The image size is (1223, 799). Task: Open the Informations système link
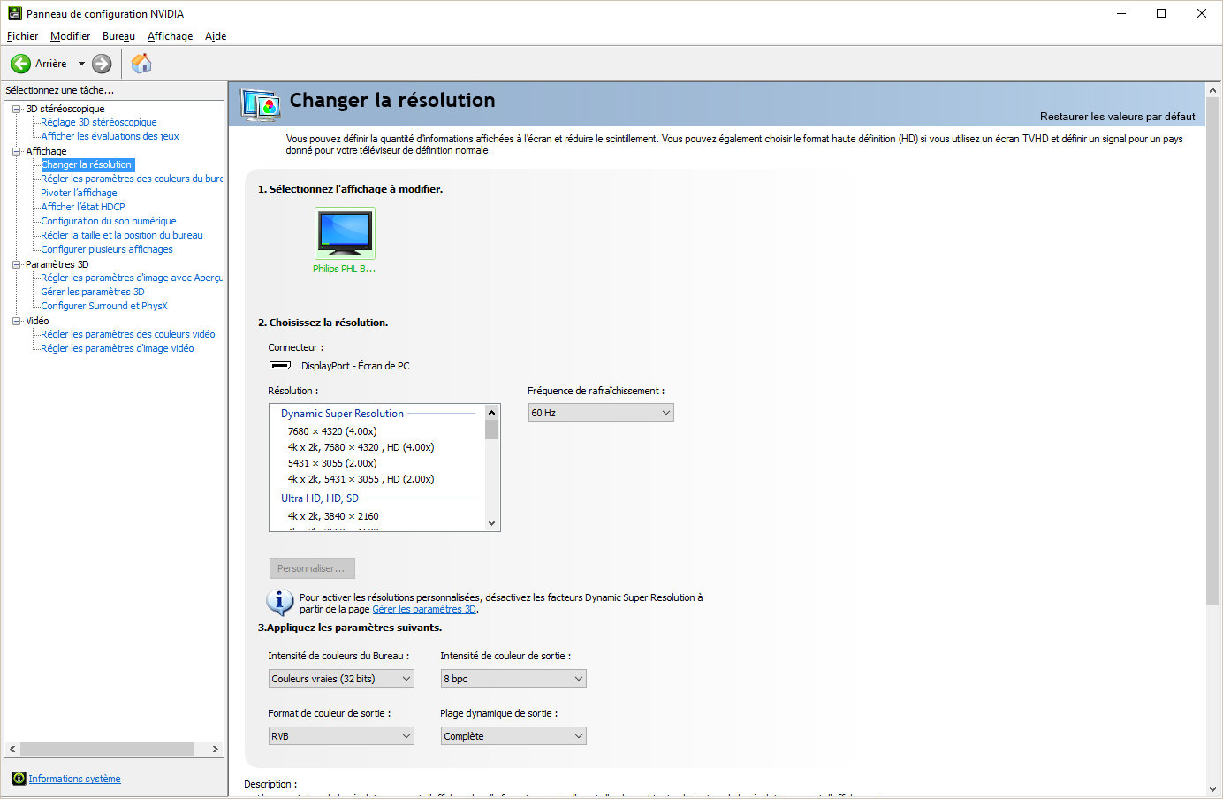(x=74, y=779)
